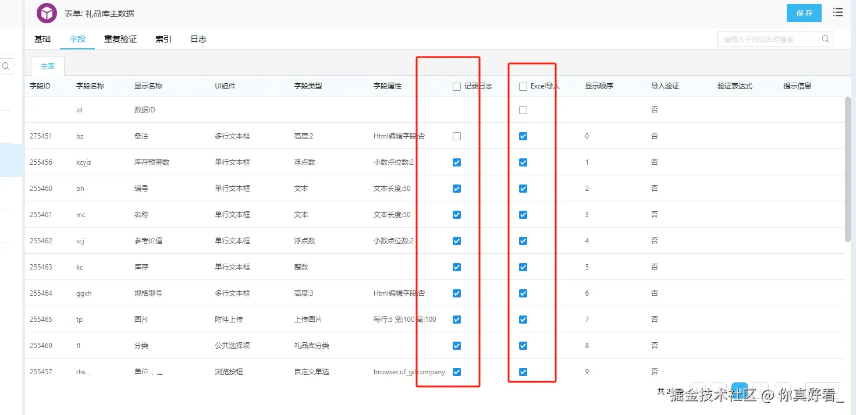Uncheck Excel导入 for the tp 图片 row
Screen dimensions: 856x415
(523, 320)
